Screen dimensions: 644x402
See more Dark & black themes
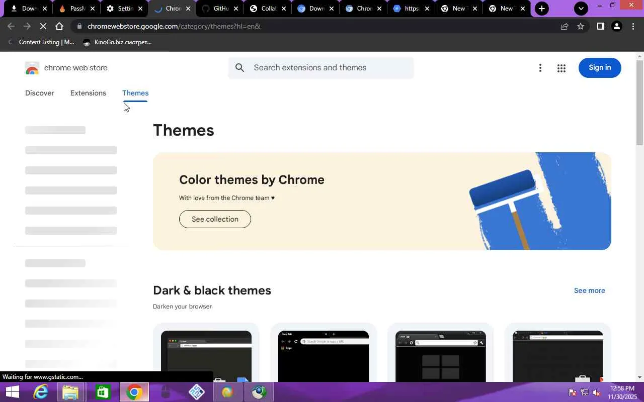590,290
